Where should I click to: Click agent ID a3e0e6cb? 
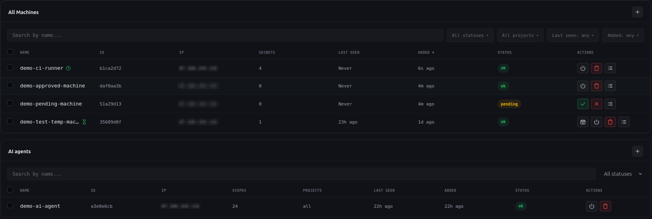coord(102,206)
